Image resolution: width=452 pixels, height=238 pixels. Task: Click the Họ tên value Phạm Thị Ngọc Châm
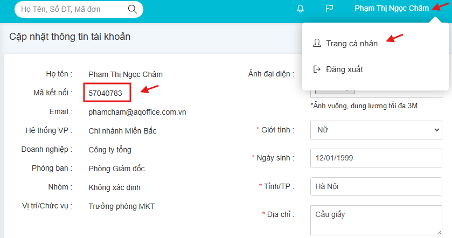click(126, 74)
